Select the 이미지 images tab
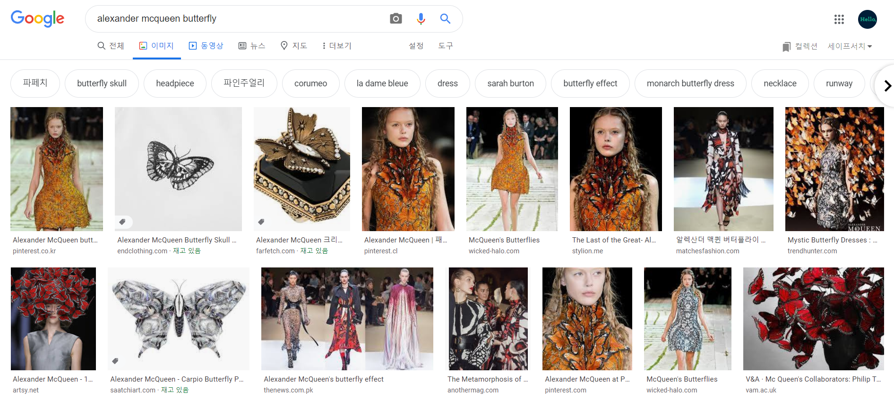 pos(156,46)
